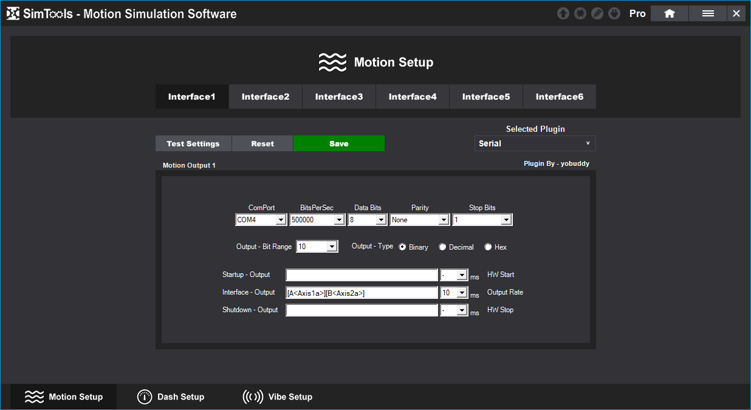Select Hex output type
This screenshot has width=751, height=410.
(488, 247)
